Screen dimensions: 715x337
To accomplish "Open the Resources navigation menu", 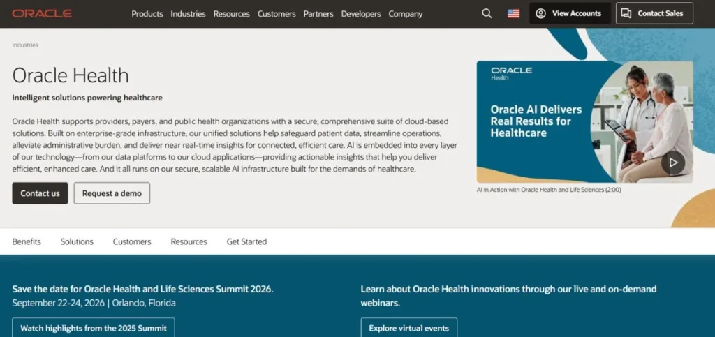I will (232, 14).
